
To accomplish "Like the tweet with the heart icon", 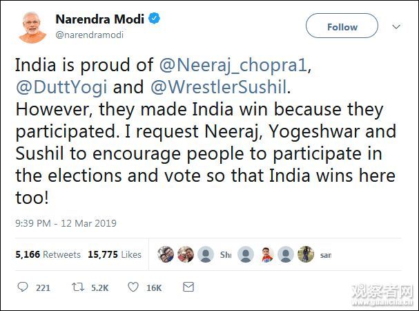I will (x=133, y=287).
